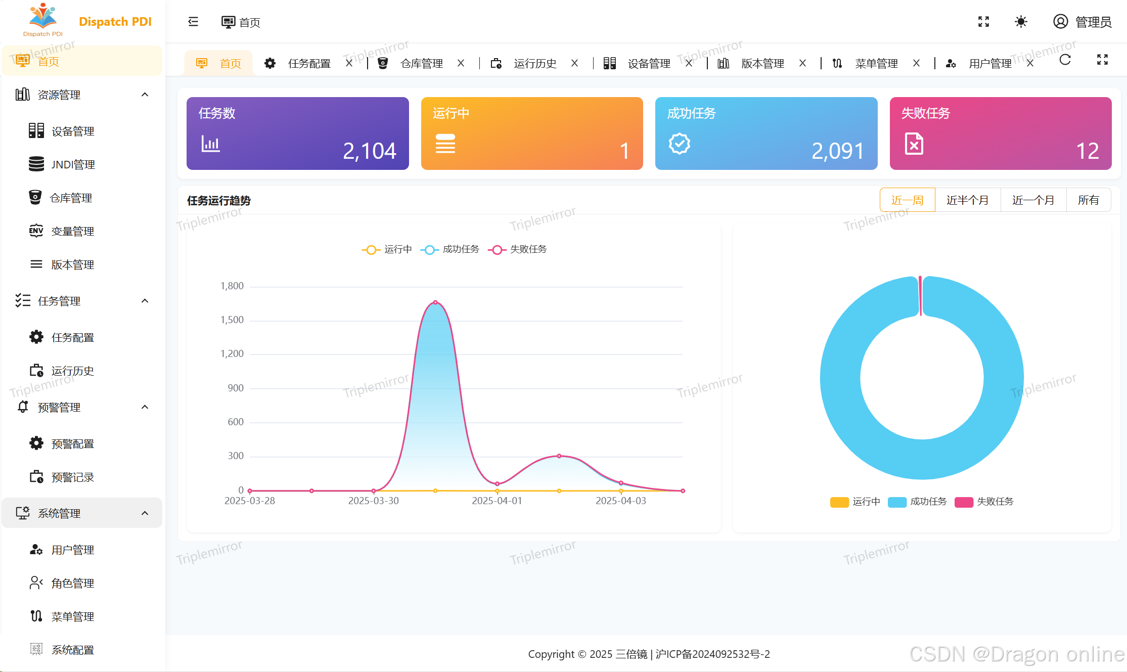Switch to the 运行历史 tab
The width and height of the screenshot is (1127, 672).
point(534,64)
